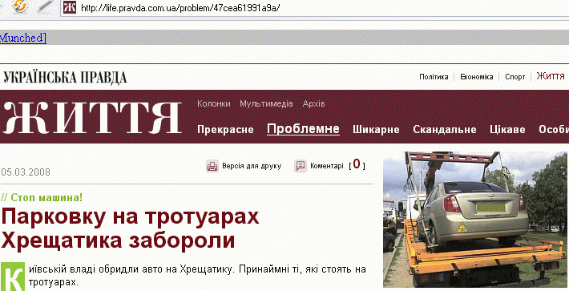Go to the Політика section

(434, 77)
